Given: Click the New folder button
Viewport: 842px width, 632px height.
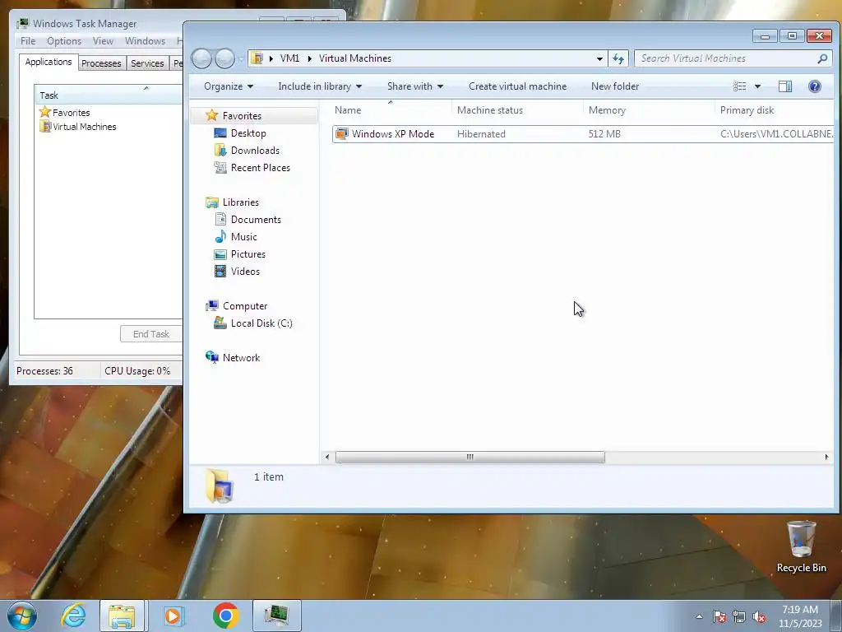Looking at the screenshot, I should pyautogui.click(x=615, y=86).
